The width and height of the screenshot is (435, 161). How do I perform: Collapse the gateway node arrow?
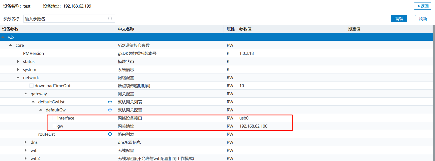pos(25,94)
